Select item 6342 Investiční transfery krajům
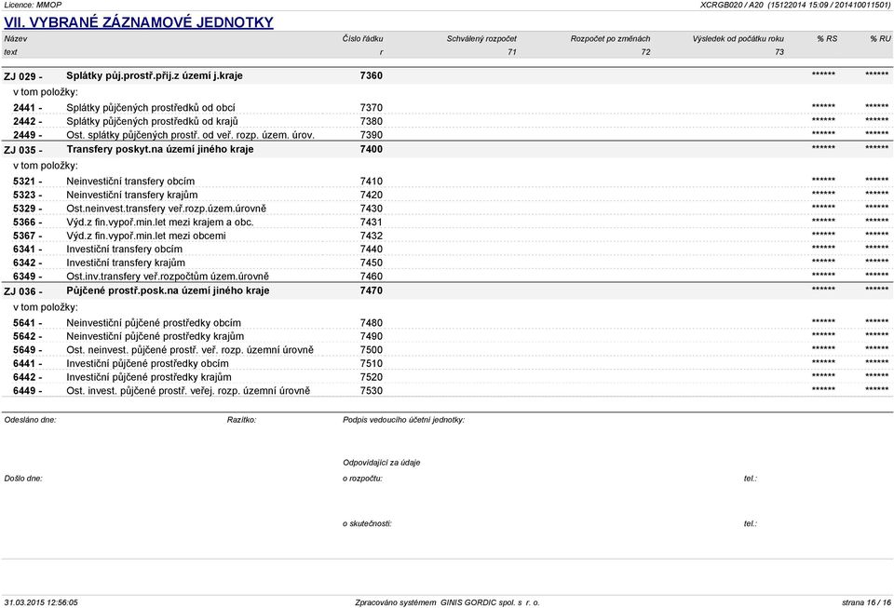The height and width of the screenshot is (608, 894). [447, 263]
